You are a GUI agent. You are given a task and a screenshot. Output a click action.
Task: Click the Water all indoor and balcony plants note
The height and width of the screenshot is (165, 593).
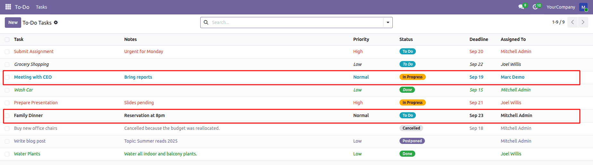point(160,154)
